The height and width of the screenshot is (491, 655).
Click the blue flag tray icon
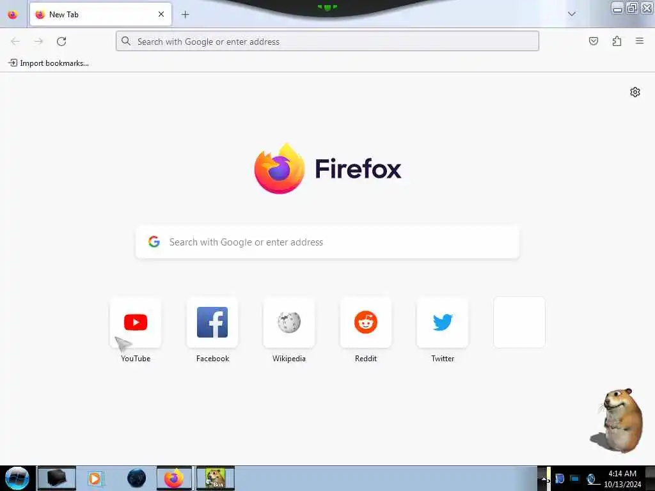[x=560, y=478]
